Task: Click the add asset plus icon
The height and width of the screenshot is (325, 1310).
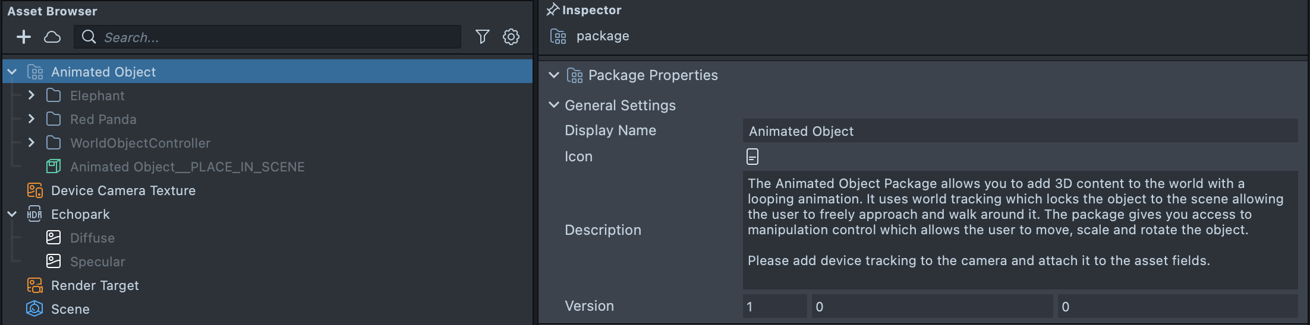Action: pos(24,37)
